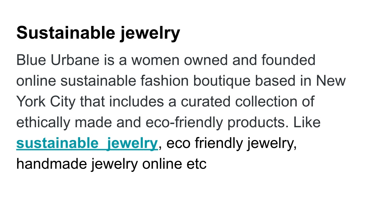Screen dimensions: 373x210
Task: Click the words 'Blue Urbane'
Action: click(58, 60)
